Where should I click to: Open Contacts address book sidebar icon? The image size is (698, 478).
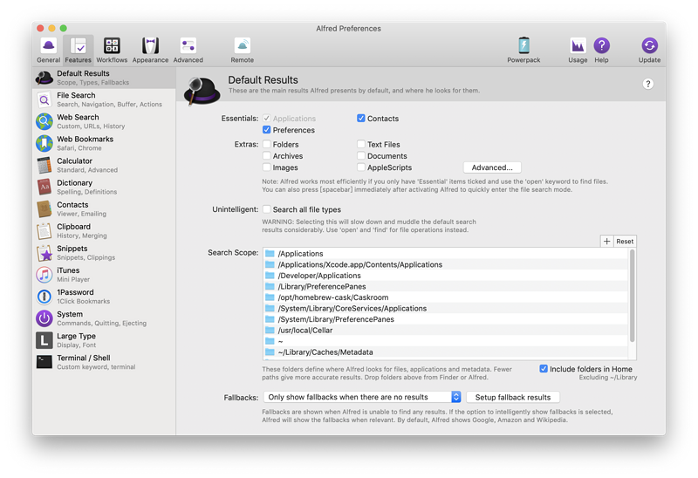pos(44,208)
